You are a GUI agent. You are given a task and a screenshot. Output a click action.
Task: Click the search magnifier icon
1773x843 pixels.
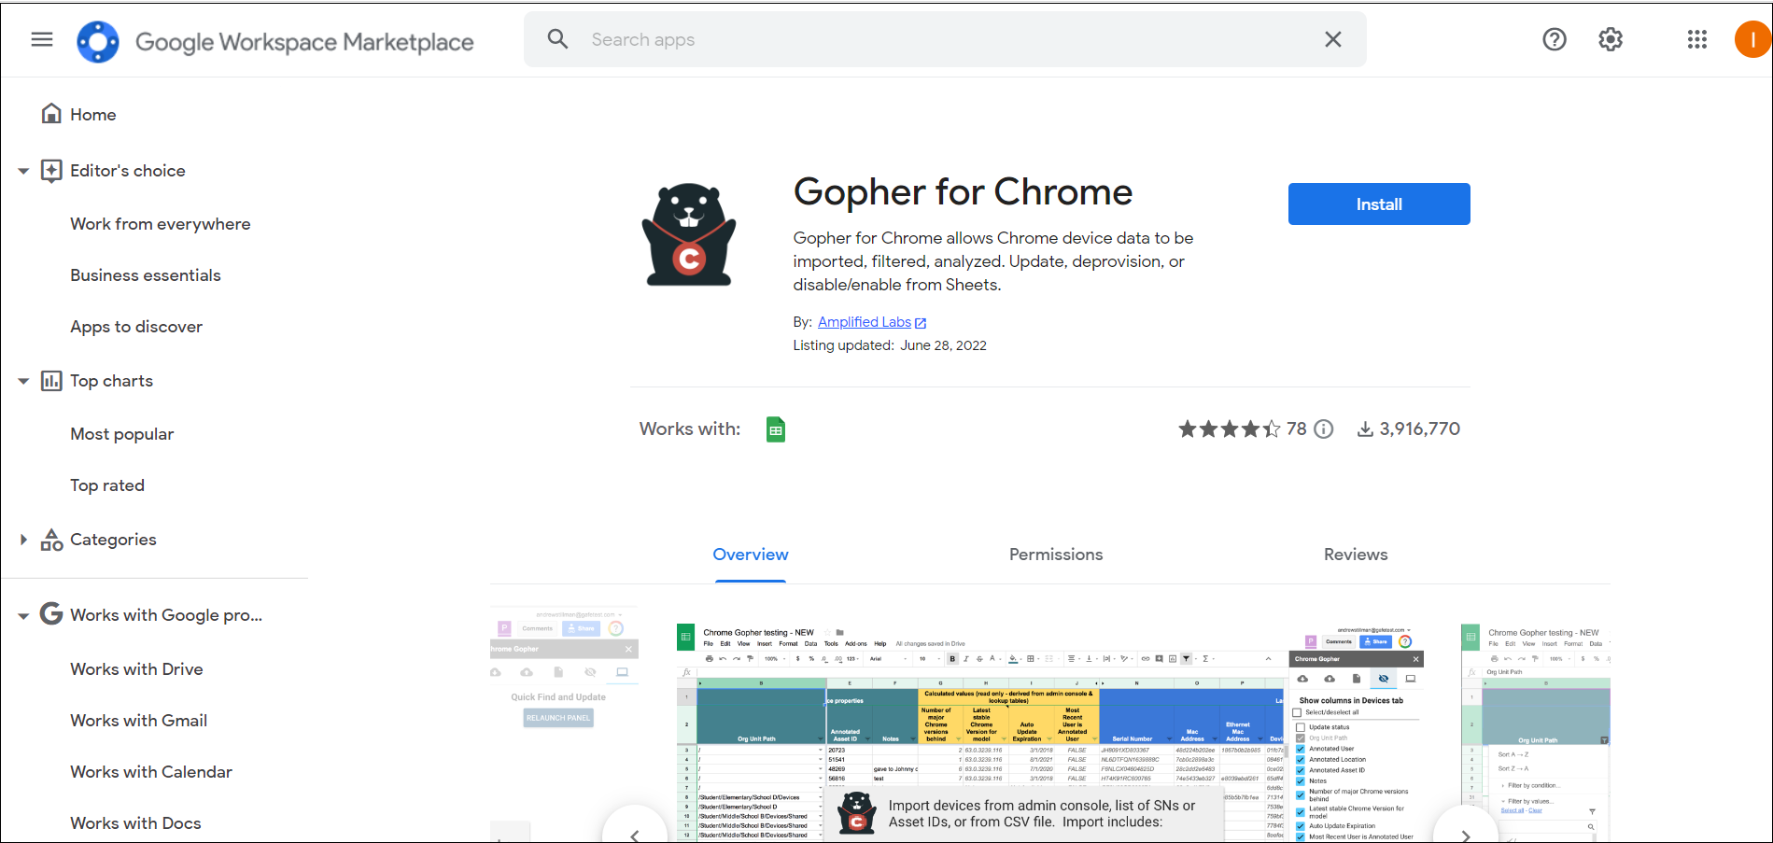[x=557, y=39]
